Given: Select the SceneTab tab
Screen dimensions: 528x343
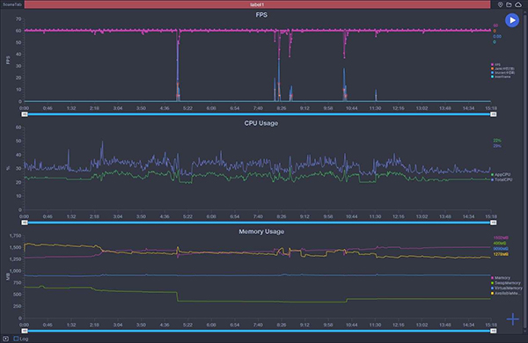Looking at the screenshot, I should point(12,4).
